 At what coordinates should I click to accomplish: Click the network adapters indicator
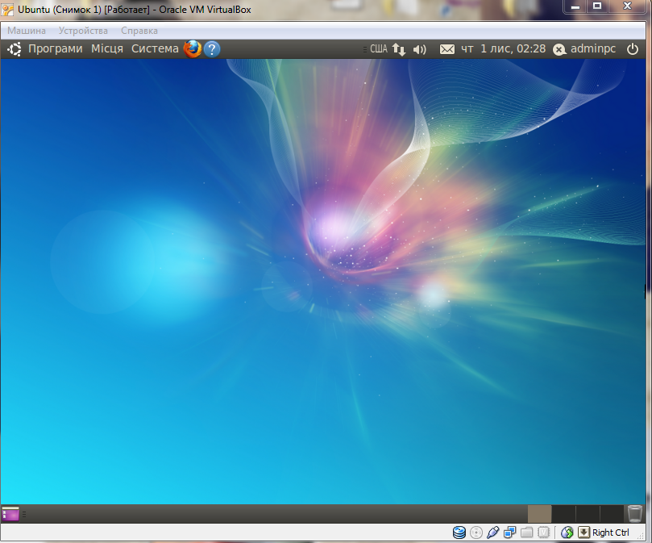coord(510,533)
